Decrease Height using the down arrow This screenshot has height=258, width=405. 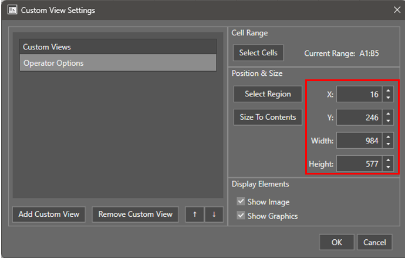pyautogui.click(x=388, y=167)
